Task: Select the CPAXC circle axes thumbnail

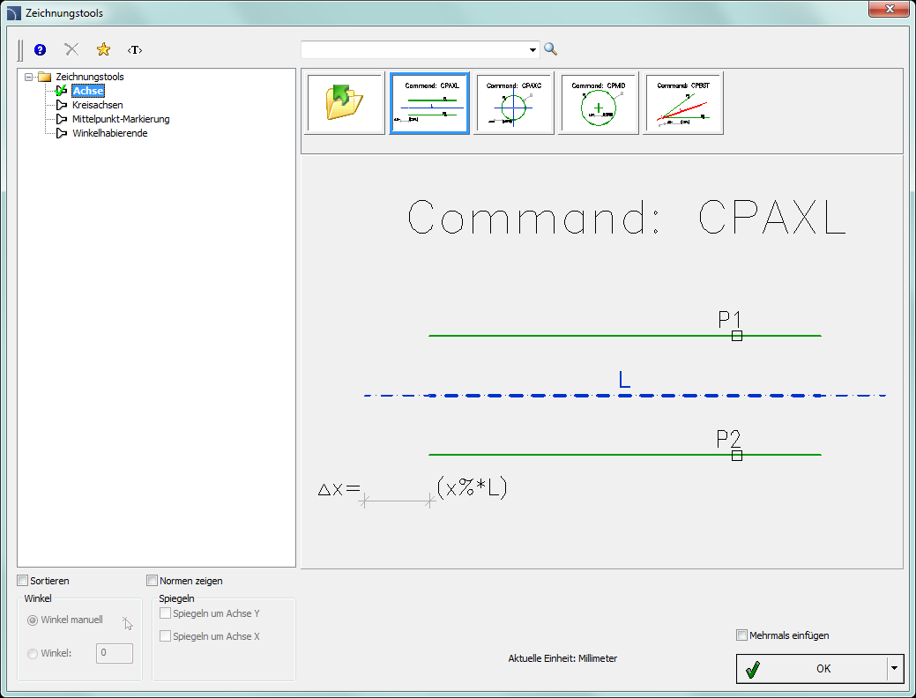Action: click(514, 104)
